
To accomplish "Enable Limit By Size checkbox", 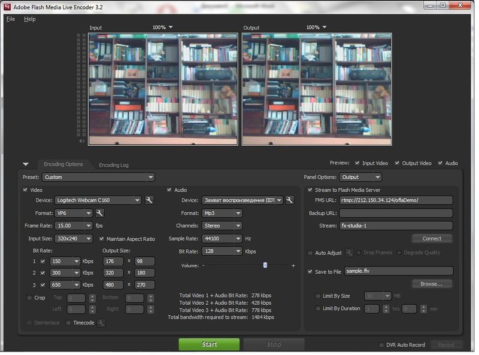I will 318,296.
